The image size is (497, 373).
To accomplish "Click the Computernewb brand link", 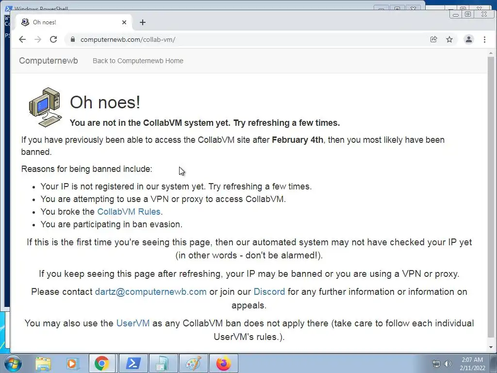I will coord(49,61).
